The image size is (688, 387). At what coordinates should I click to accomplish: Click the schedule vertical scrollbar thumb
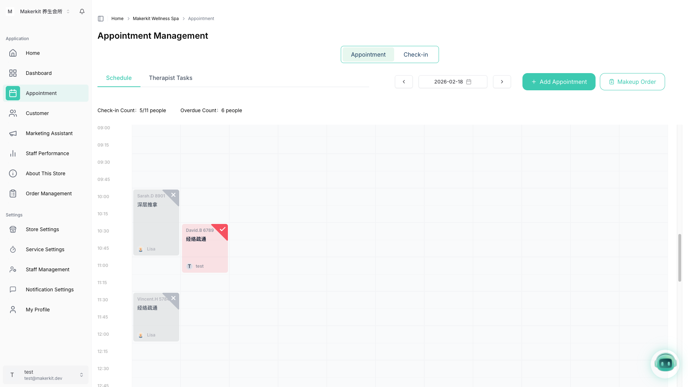click(x=679, y=258)
